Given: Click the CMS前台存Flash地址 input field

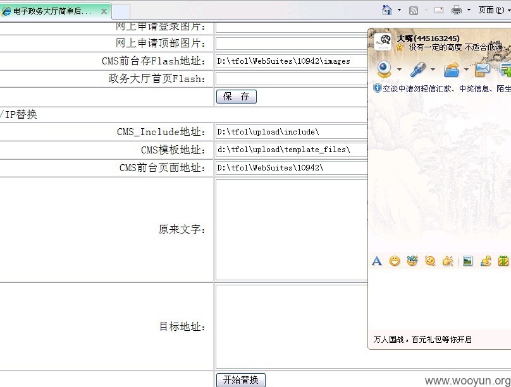Looking at the screenshot, I should 292,61.
